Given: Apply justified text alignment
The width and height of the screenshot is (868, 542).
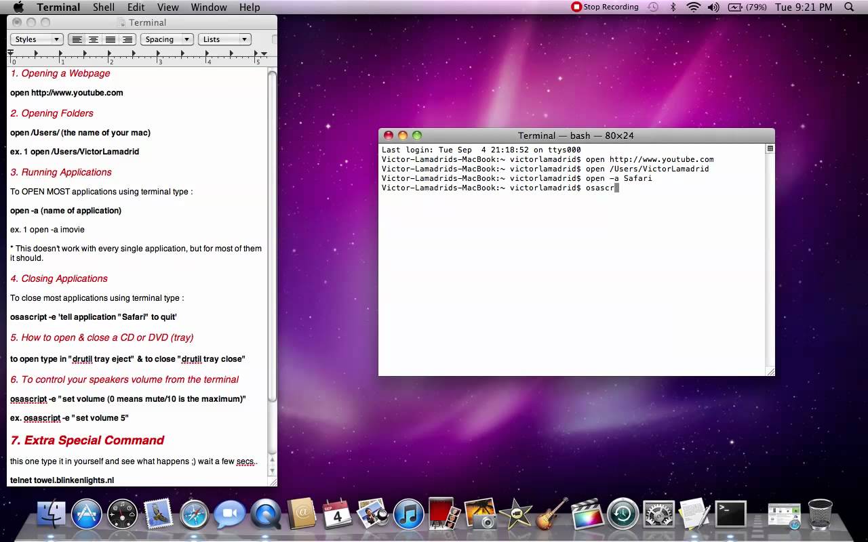Looking at the screenshot, I should 110,39.
